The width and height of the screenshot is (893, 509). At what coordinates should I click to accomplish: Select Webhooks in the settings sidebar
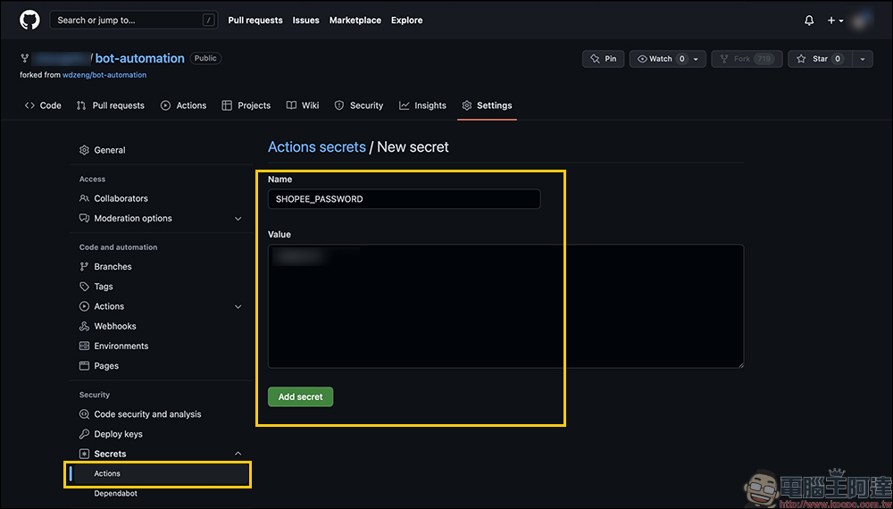coord(115,326)
